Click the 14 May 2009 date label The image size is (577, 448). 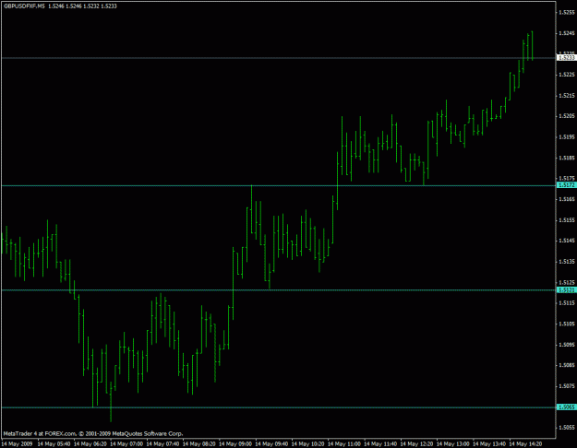click(x=17, y=444)
